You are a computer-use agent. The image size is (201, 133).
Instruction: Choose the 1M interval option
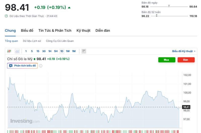[x=74, y=51]
